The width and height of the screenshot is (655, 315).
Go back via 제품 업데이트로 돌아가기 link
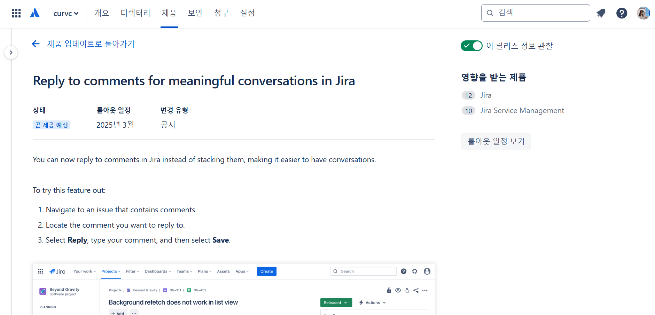91,44
